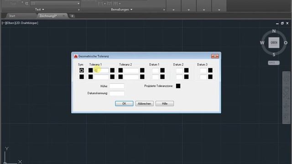Open material condition box in Toleranz 1 first row

pyautogui.click(x=112, y=70)
